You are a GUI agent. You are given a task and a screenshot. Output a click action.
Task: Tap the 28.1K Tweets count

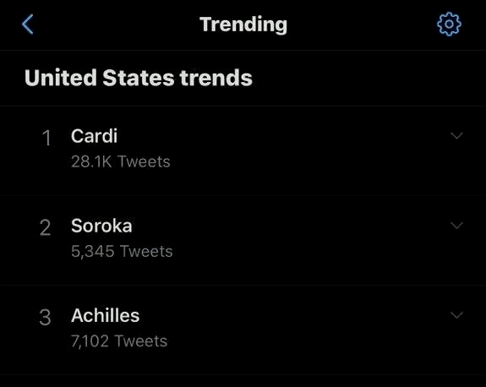coord(121,161)
